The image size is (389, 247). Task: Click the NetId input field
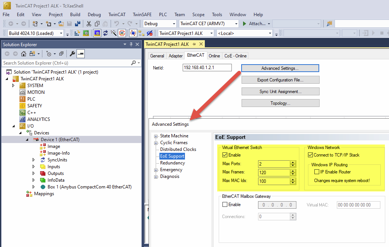[x=207, y=68]
